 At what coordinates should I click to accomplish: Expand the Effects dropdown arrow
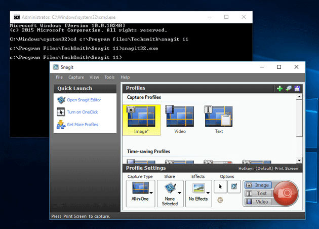(208, 193)
